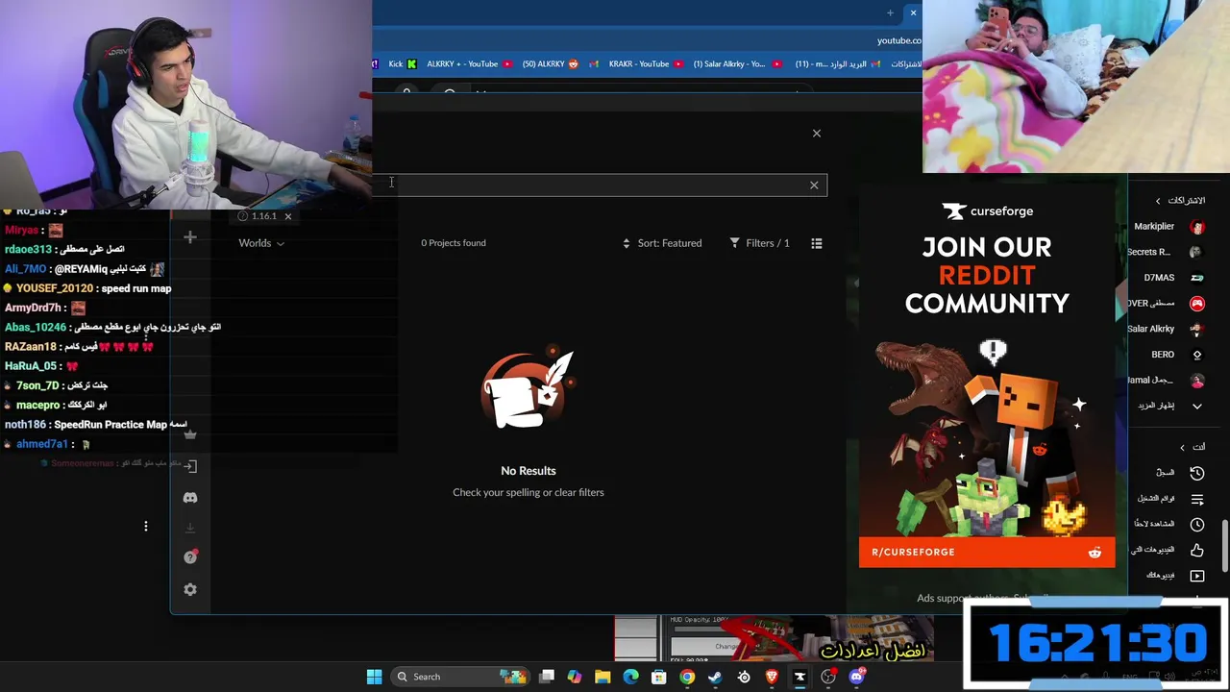Expand the 'You' section header arrow
This screenshot has height=692, width=1230.
coord(1182,447)
